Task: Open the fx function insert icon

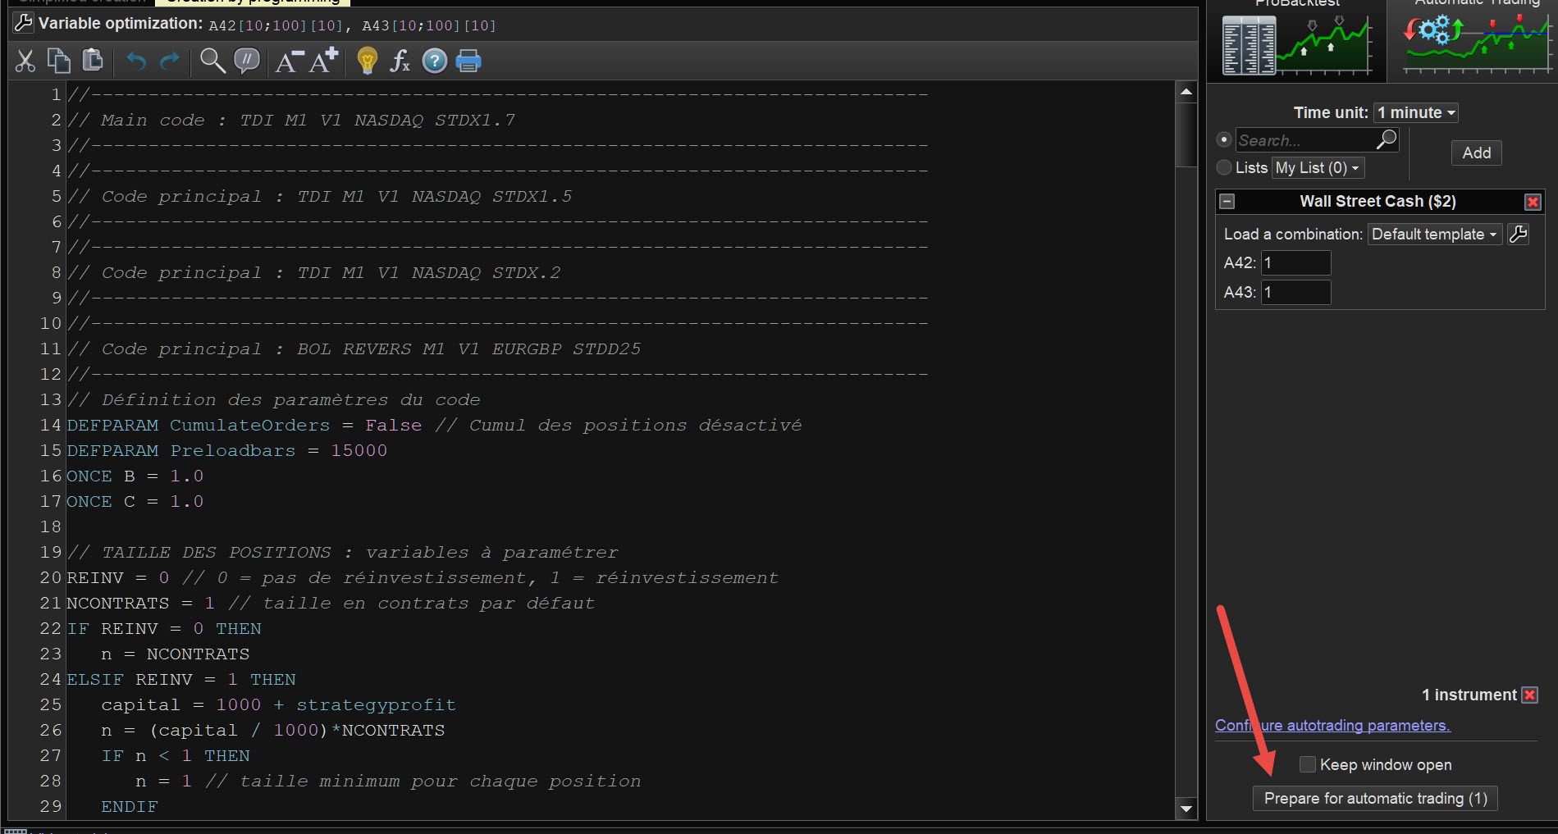Action: point(400,61)
